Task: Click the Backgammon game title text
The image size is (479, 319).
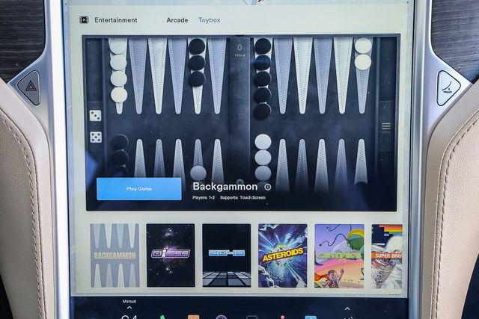Action: [x=225, y=187]
